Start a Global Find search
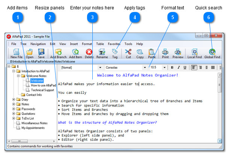This screenshot has height=156, width=229. pyautogui.click(x=212, y=53)
